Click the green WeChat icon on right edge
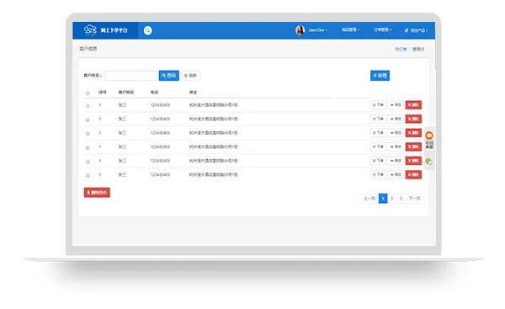Viewport: 505px width, 309px height. (x=428, y=162)
